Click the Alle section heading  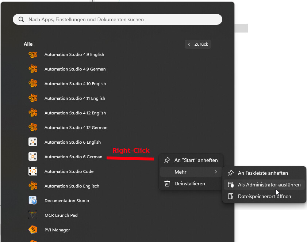pos(28,44)
